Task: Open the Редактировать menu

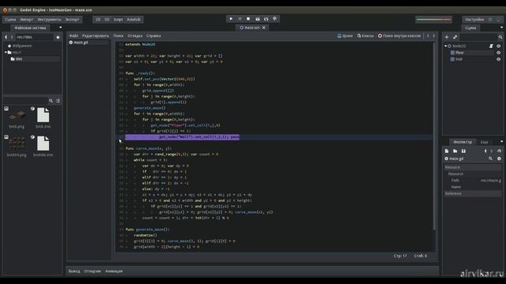Action: [96, 35]
